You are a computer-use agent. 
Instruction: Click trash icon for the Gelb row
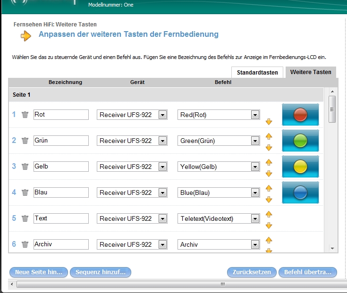coord(25,167)
